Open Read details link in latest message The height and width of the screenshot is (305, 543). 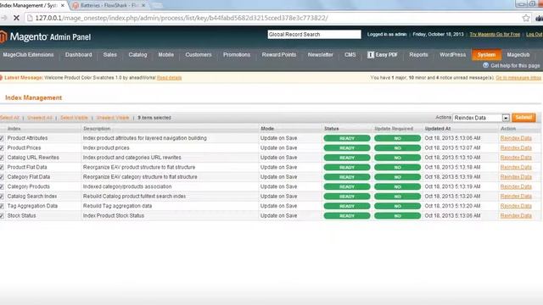(170, 78)
